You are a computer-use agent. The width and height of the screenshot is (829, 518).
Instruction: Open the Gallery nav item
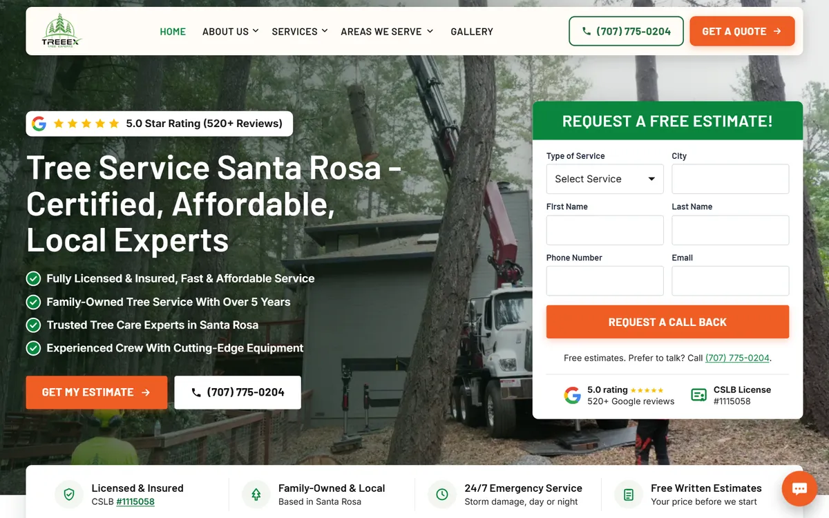pos(472,31)
